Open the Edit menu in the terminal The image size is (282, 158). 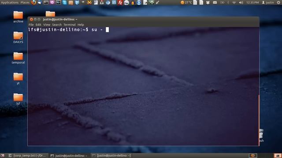38,25
